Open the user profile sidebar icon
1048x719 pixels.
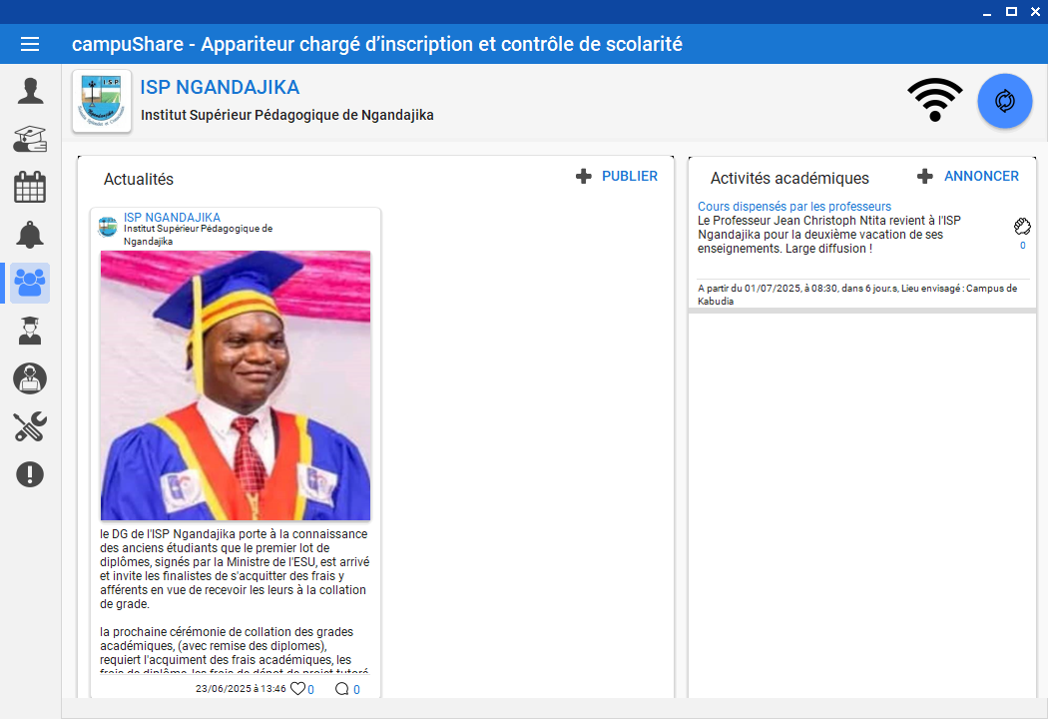tap(30, 91)
